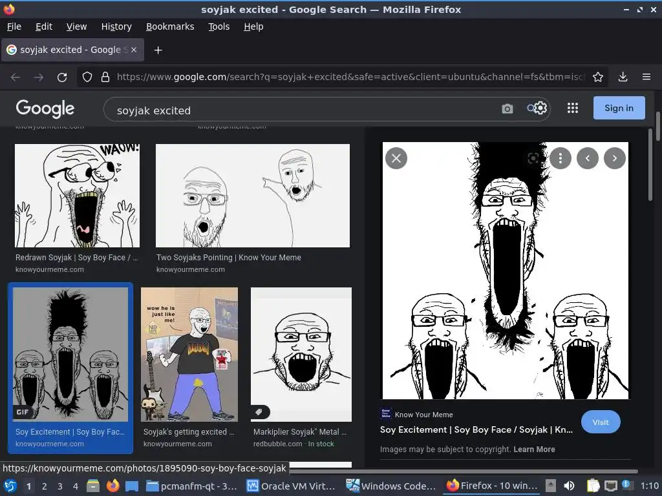662x496 pixels.
Task: Open Two Soyjaks Pointing result title
Action: coord(228,257)
